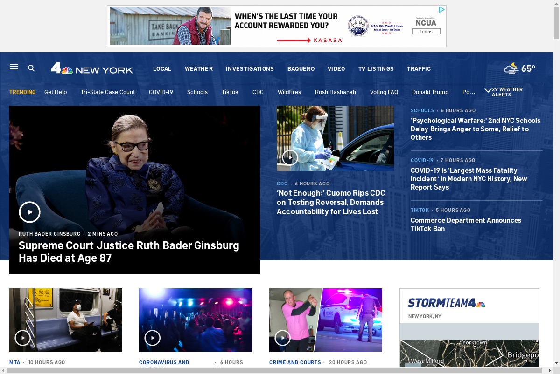Play the MTA subway story video
The height and width of the screenshot is (374, 560).
22,337
